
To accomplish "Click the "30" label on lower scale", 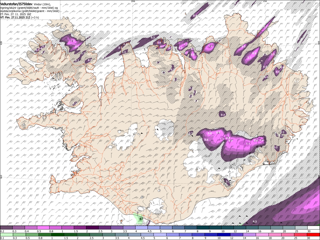I will tap(308, 238).
